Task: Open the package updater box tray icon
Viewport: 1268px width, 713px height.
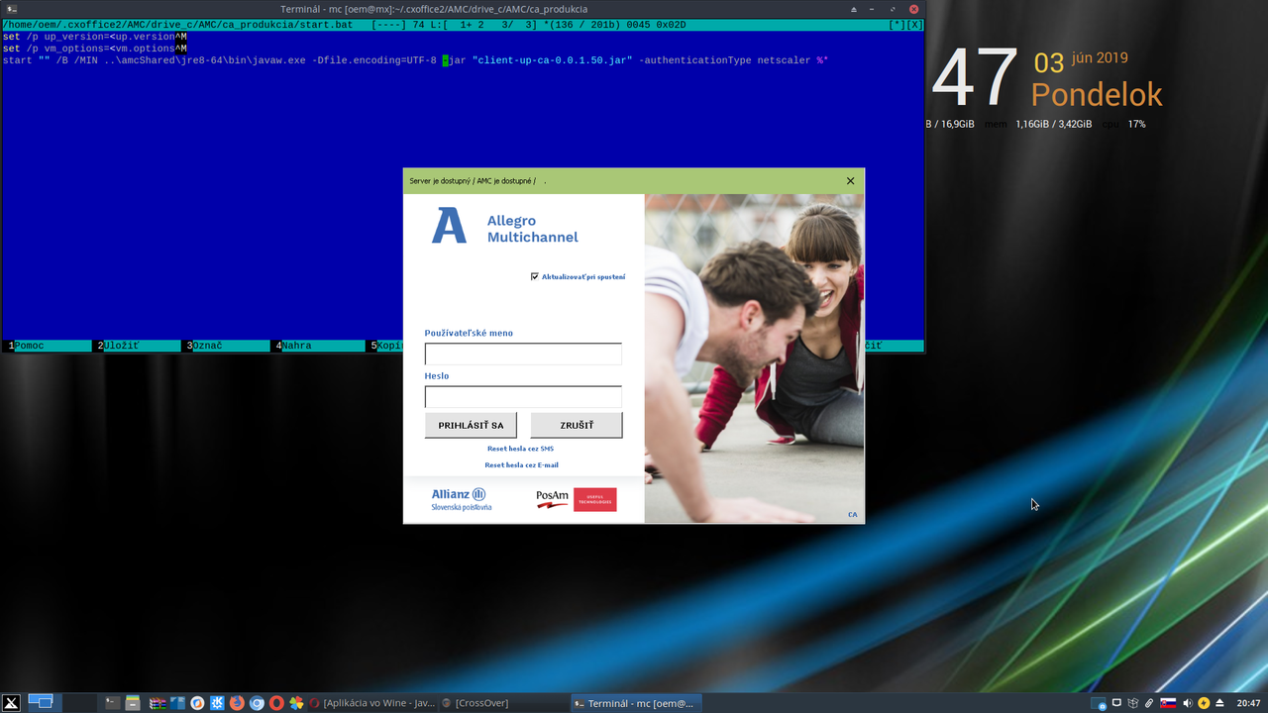Action: point(1133,703)
